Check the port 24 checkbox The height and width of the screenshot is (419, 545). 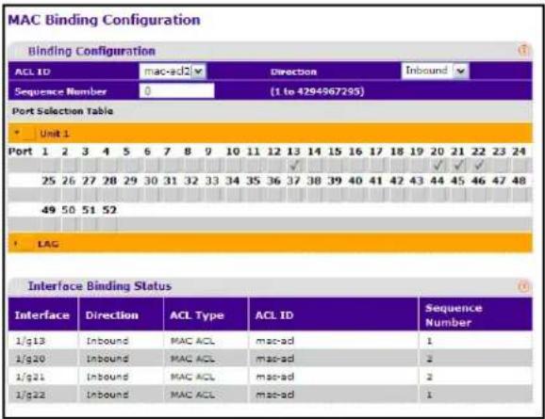[x=520, y=165]
